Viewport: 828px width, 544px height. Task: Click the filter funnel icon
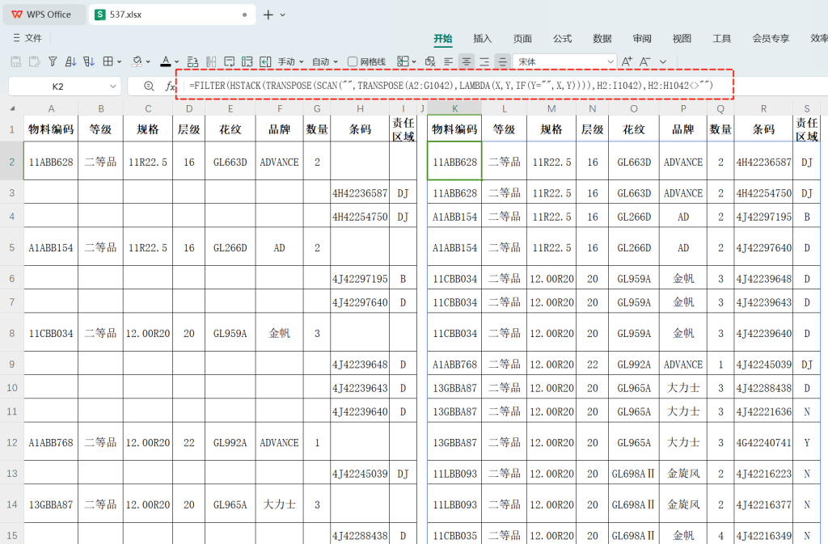click(x=53, y=61)
